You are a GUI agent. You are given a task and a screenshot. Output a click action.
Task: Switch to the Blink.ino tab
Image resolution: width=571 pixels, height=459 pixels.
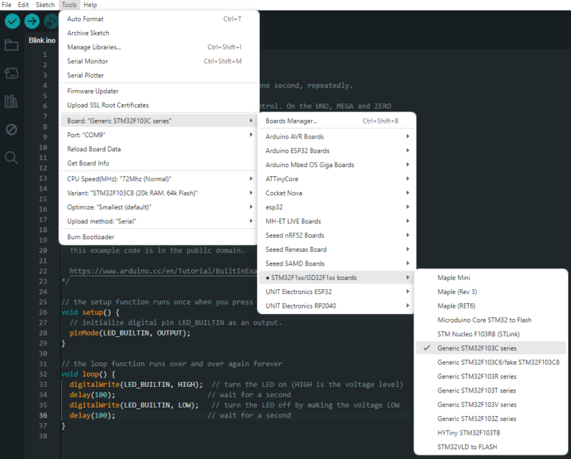(41, 41)
